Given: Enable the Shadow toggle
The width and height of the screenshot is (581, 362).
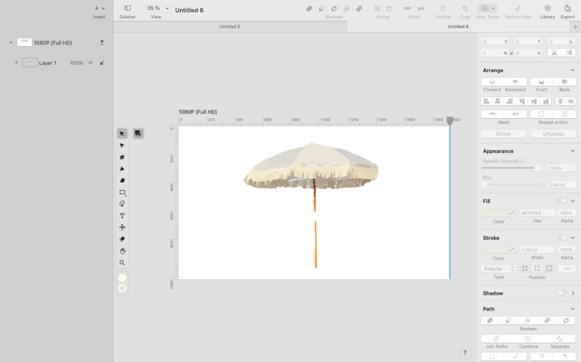Looking at the screenshot, I should [x=563, y=293].
